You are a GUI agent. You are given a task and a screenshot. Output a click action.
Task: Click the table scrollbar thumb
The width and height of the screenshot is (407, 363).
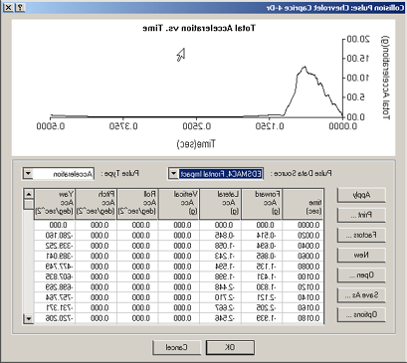[x=29, y=204]
